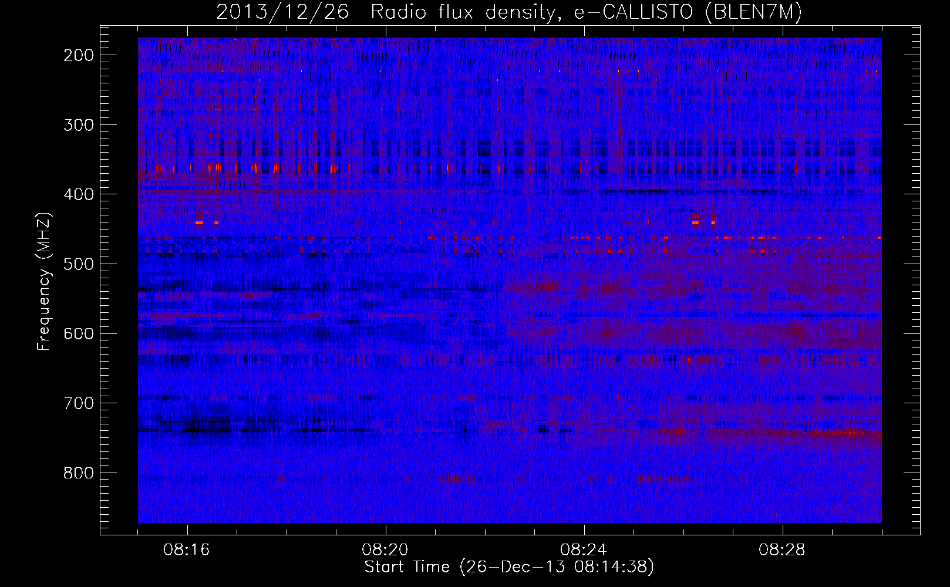This screenshot has width=950, height=587.
Task: Click the 08:16 time tick label
Action: 187,550
